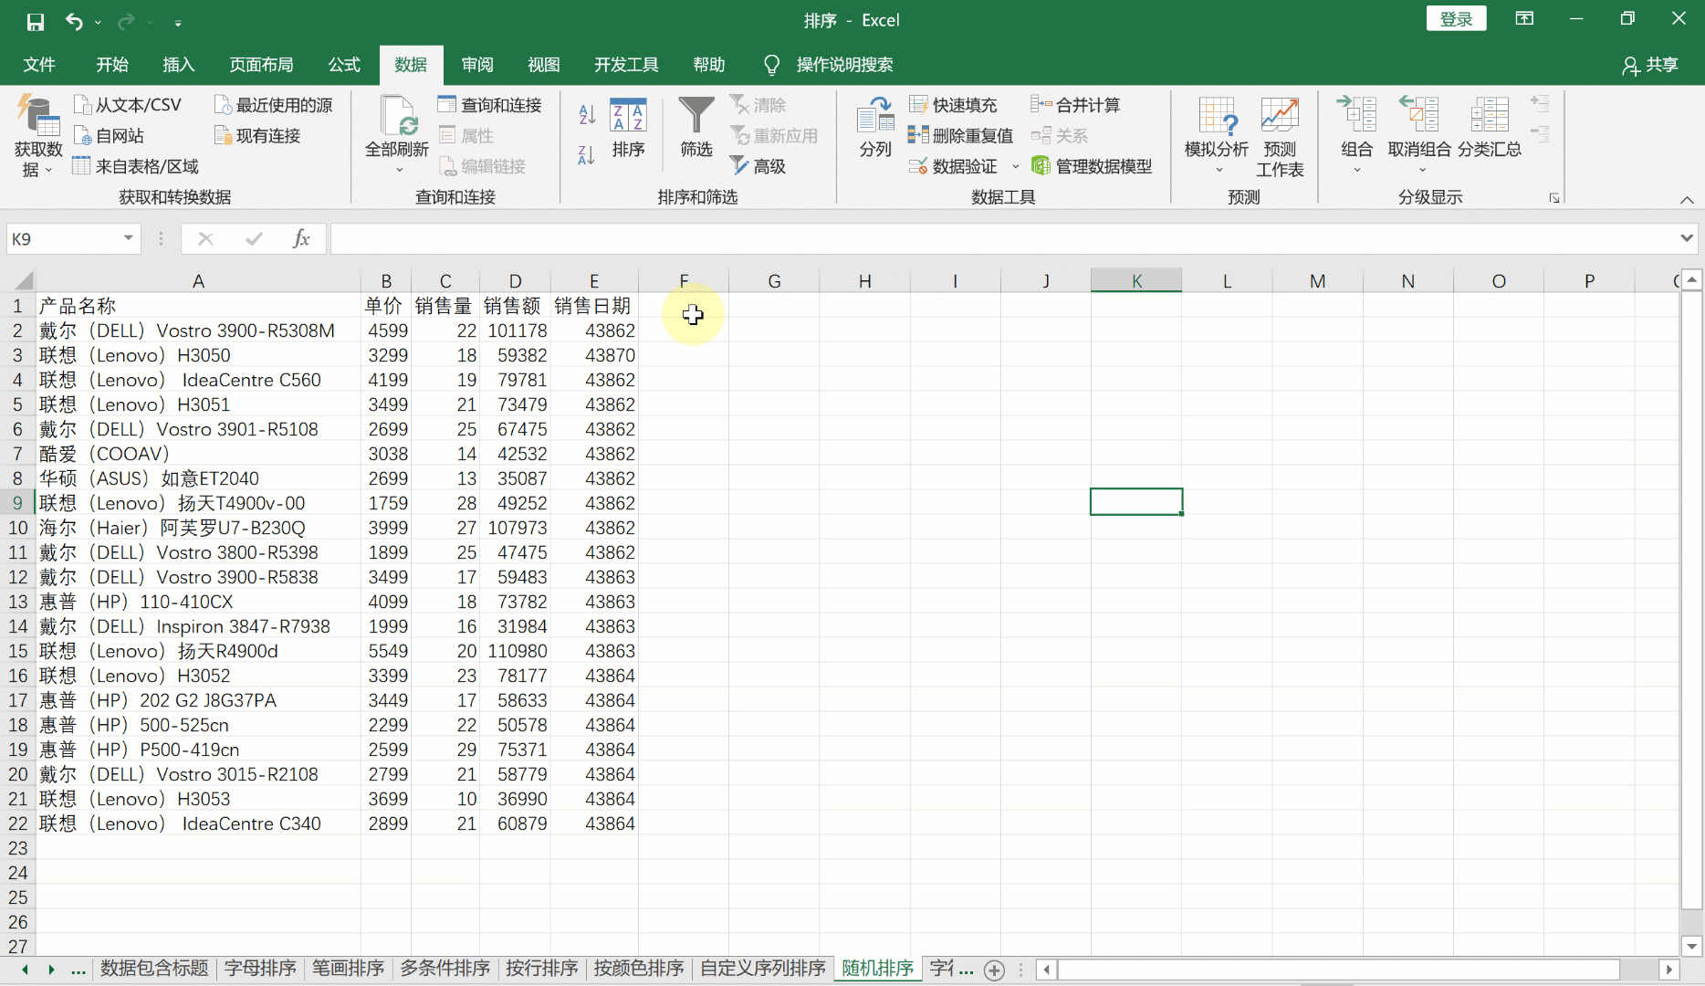Open the Ribbon Display Options button
The height and width of the screenshot is (986, 1705).
(1524, 19)
